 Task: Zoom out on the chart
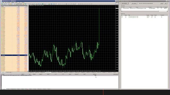(x=41, y=4)
